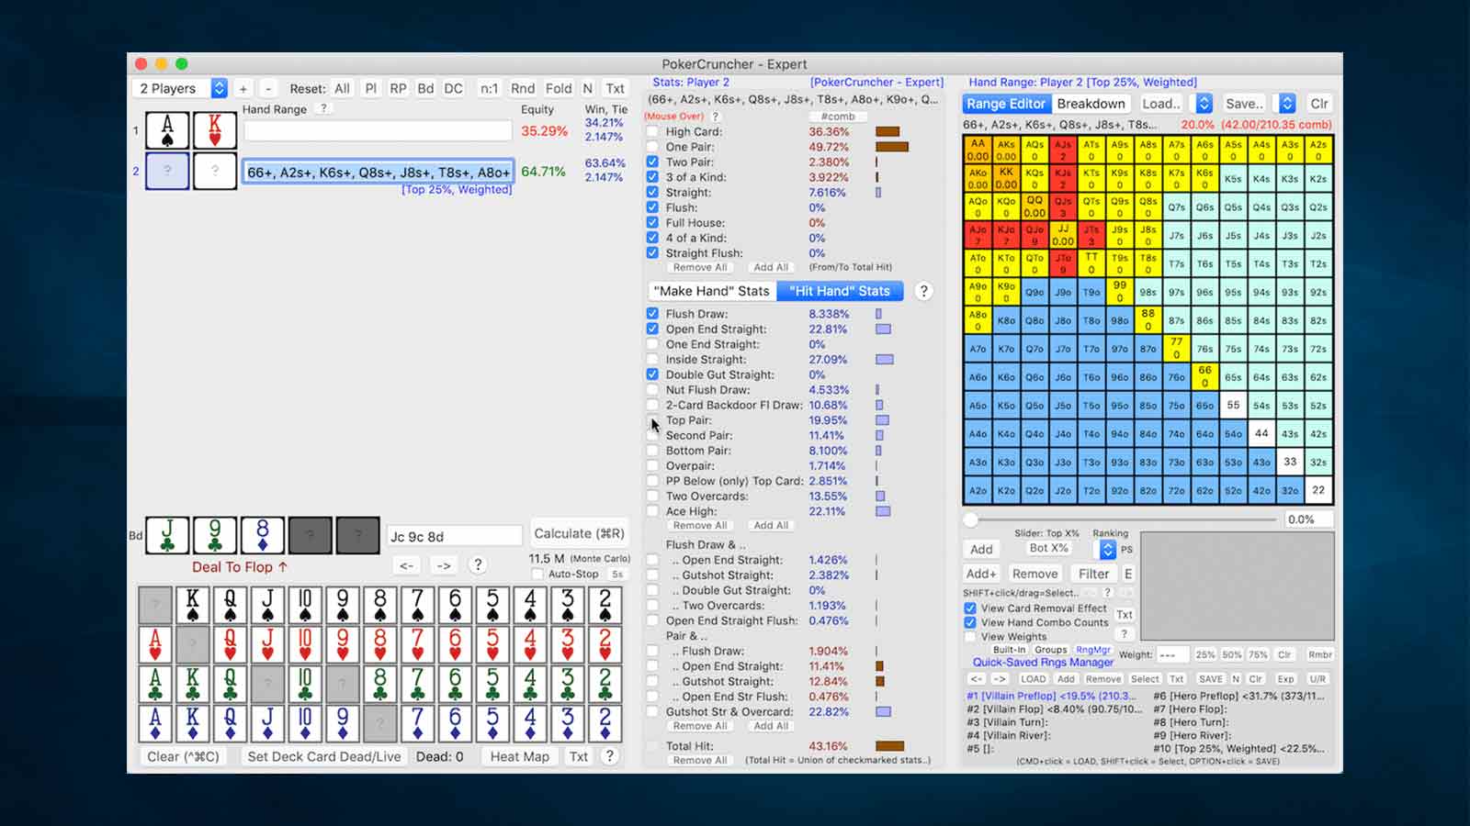The height and width of the screenshot is (826, 1470).
Task: Click the Fold button in top toolbar
Action: pyautogui.click(x=559, y=88)
